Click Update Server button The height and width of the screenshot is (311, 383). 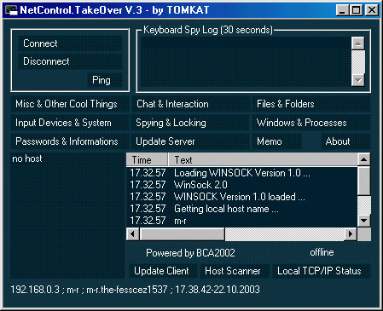(x=190, y=141)
